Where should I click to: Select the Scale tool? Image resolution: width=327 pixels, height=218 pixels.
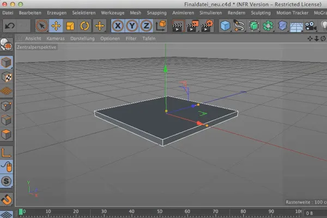click(x=70, y=26)
